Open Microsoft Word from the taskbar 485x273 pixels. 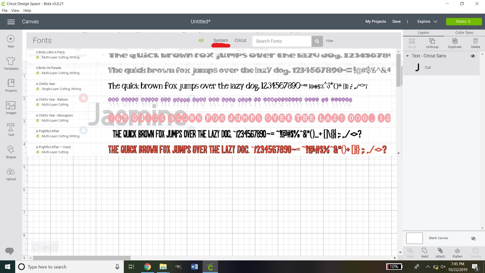point(194,267)
